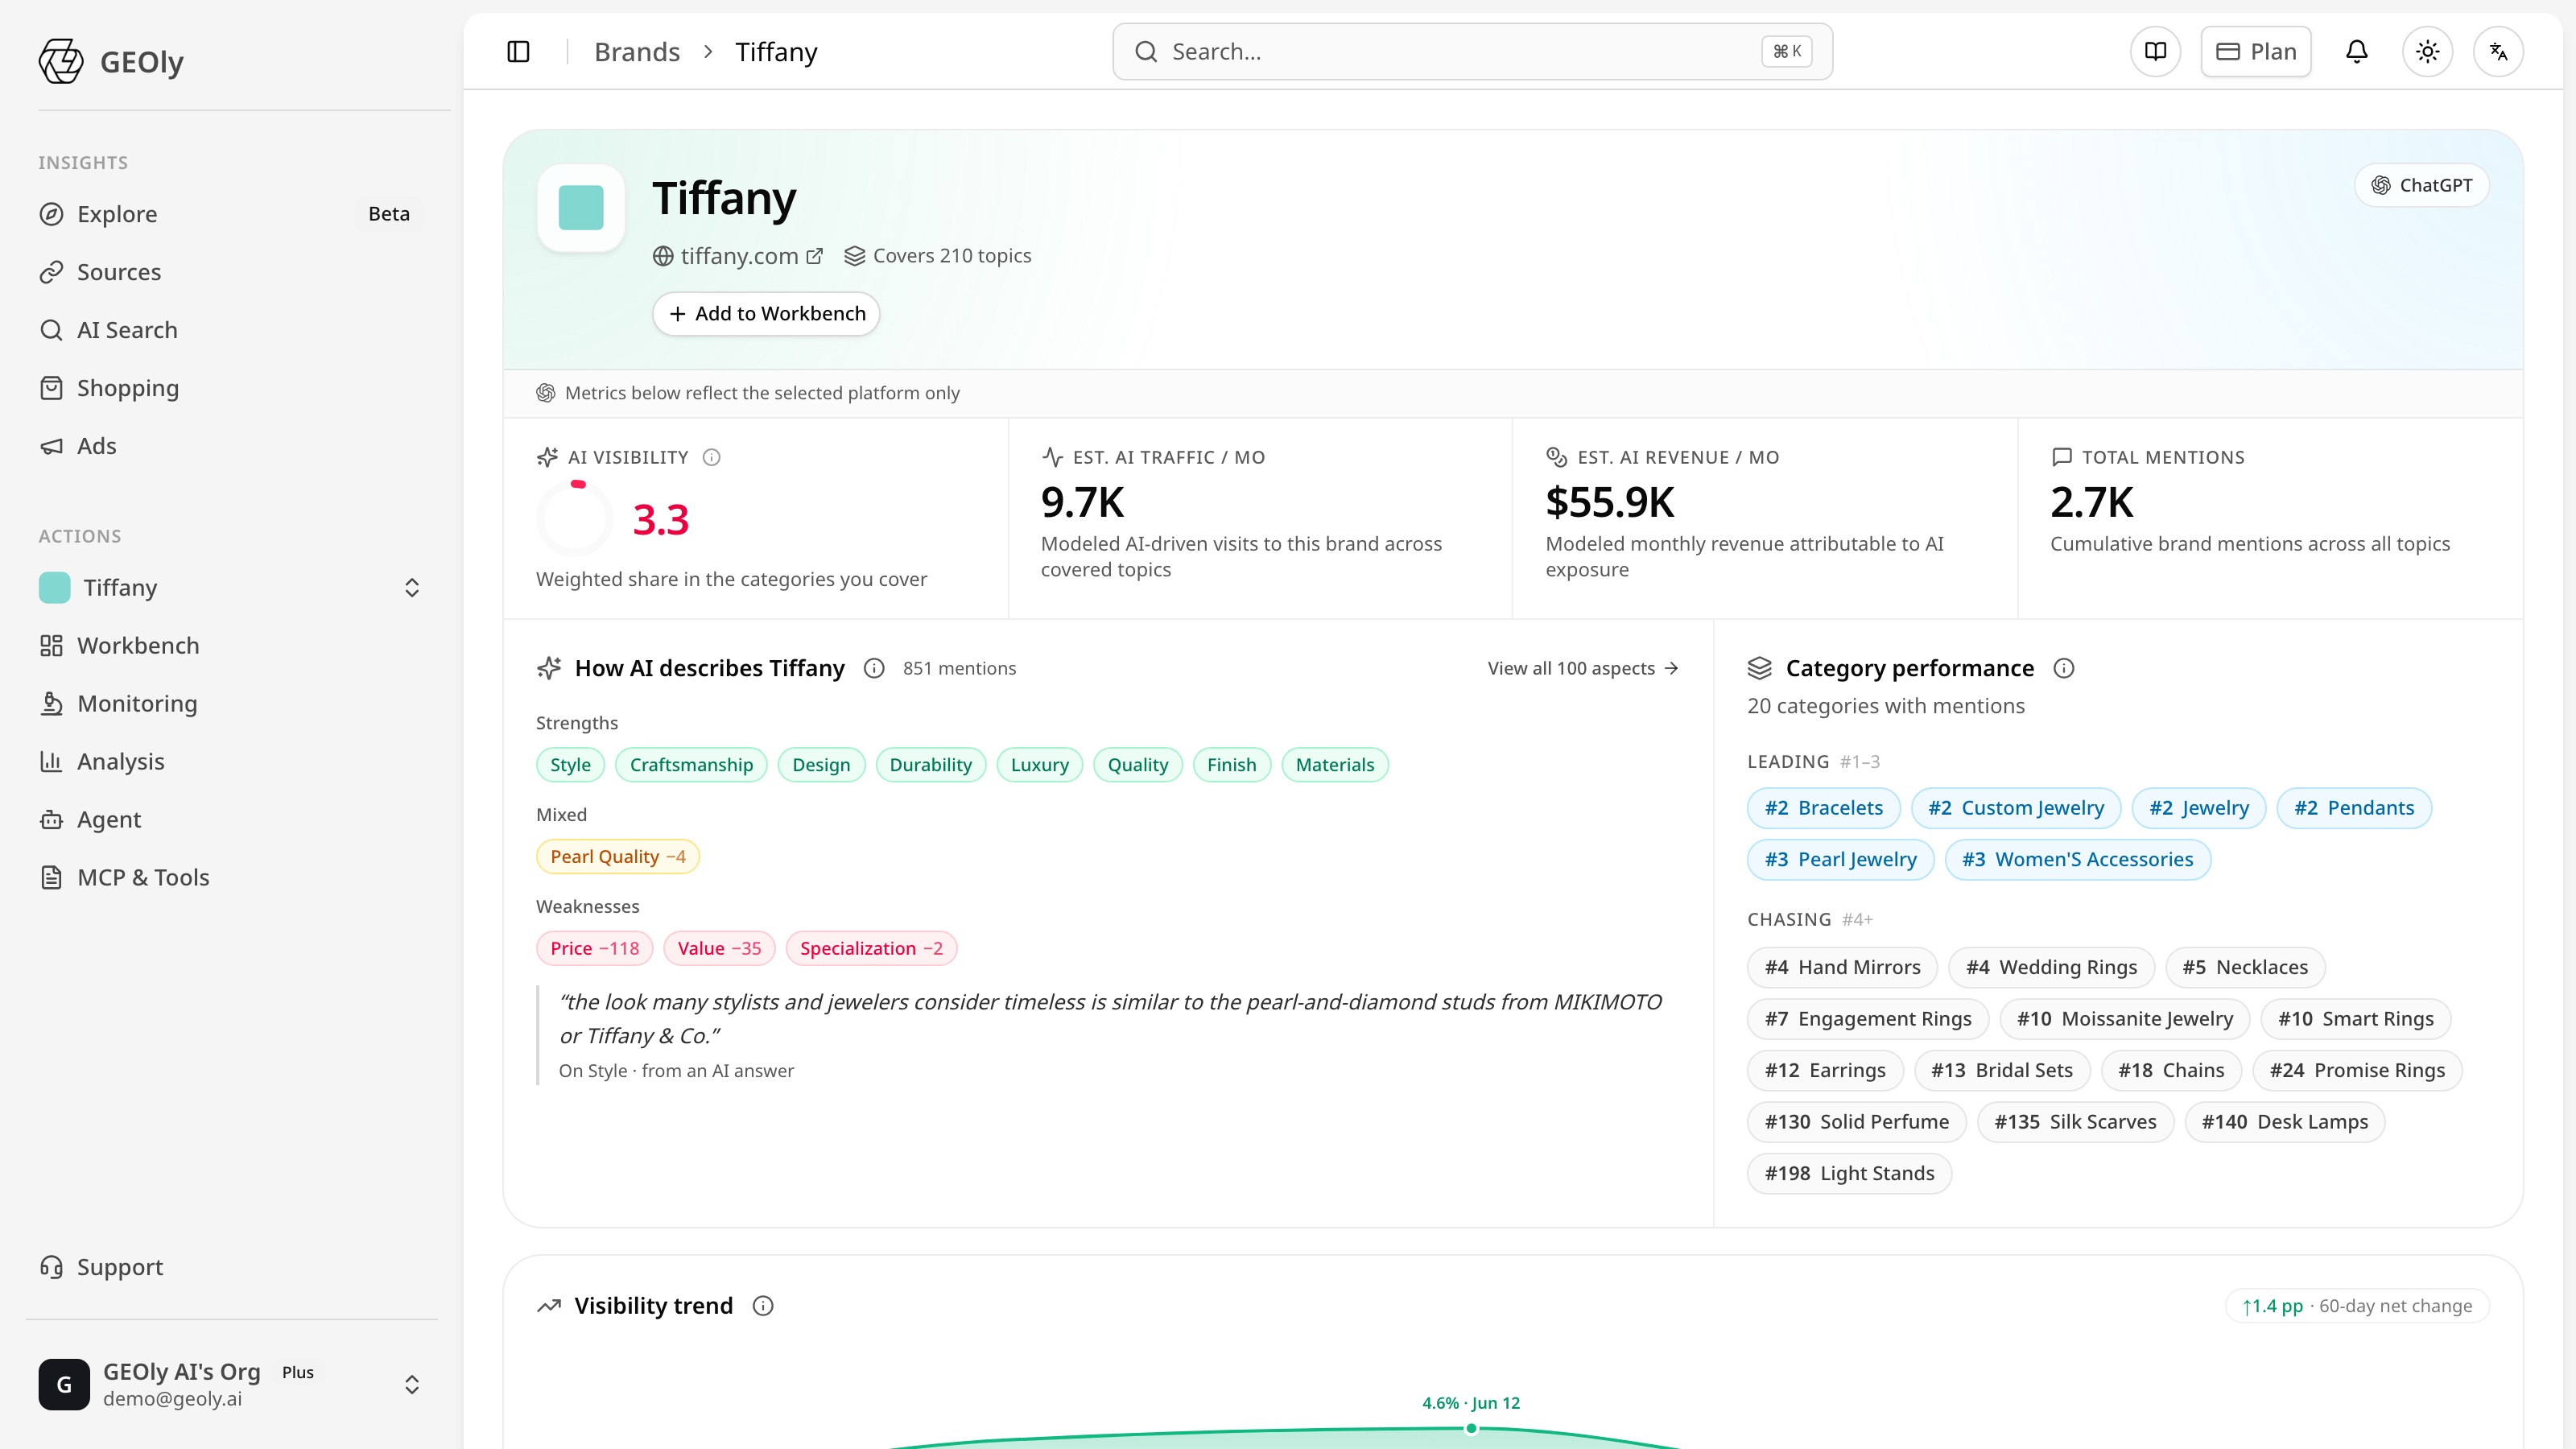
Task: Open Sources in the sidebar
Action: point(231,272)
